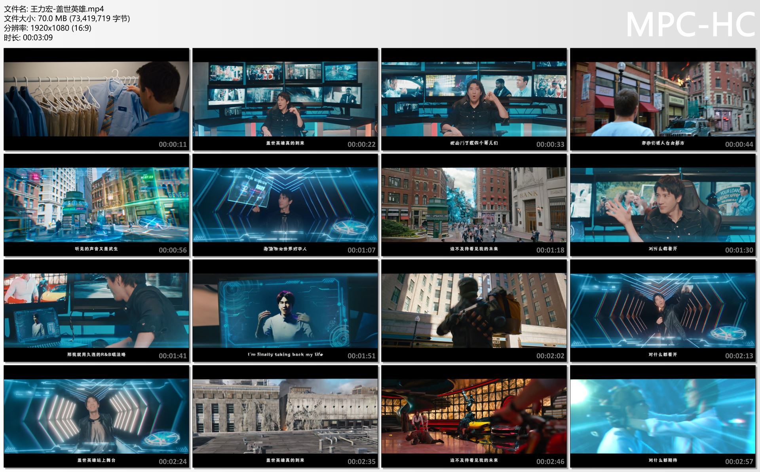Click the resolution 1920x1080 info line
This screenshot has height=472, width=760.
[x=47, y=28]
